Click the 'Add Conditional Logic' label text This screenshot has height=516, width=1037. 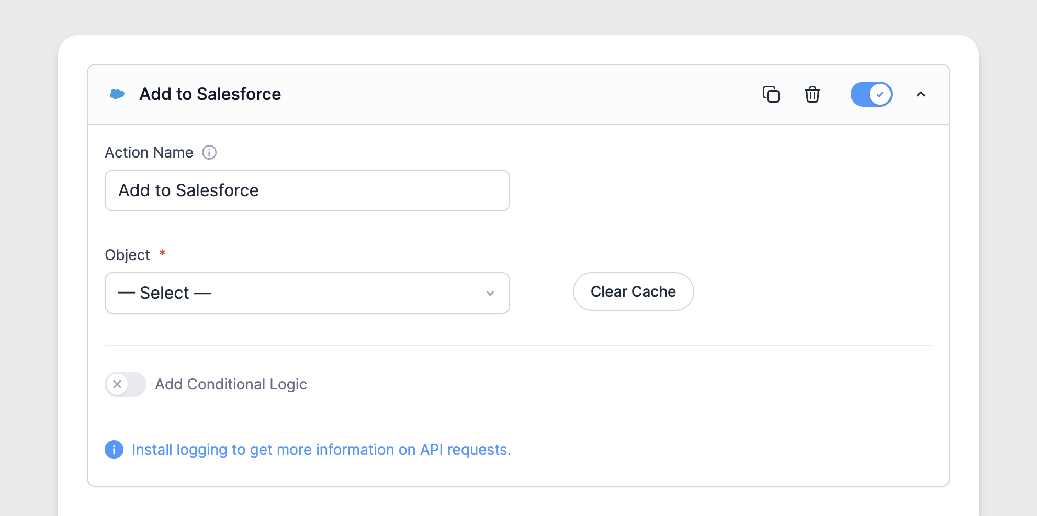[231, 384]
